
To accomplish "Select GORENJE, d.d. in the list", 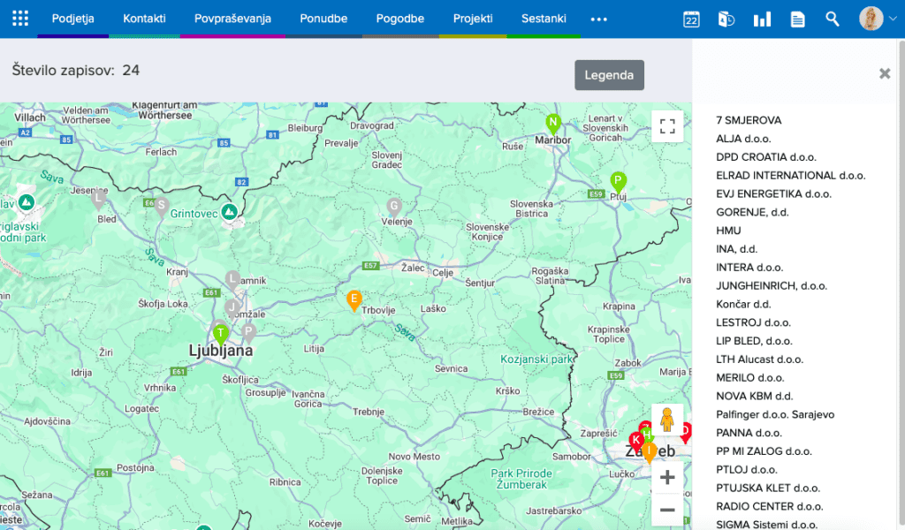I will click(752, 212).
